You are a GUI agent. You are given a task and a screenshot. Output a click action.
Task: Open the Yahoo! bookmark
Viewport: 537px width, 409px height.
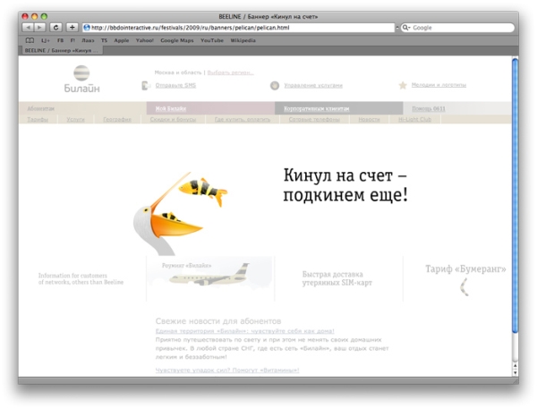pos(144,40)
